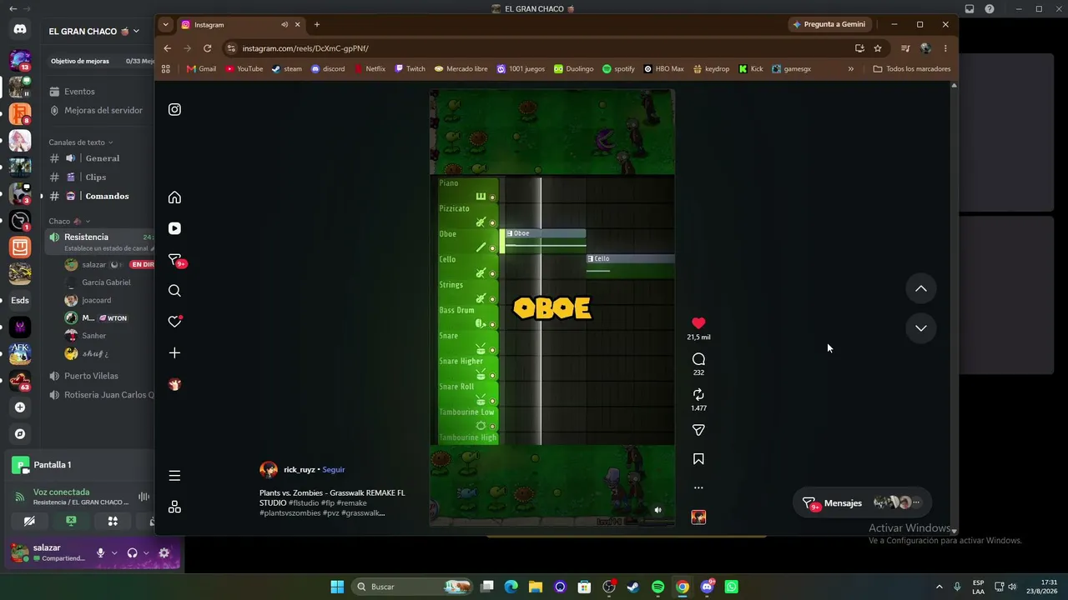Share the reel via the paper plane icon
This screenshot has width=1068, height=600.
698,430
